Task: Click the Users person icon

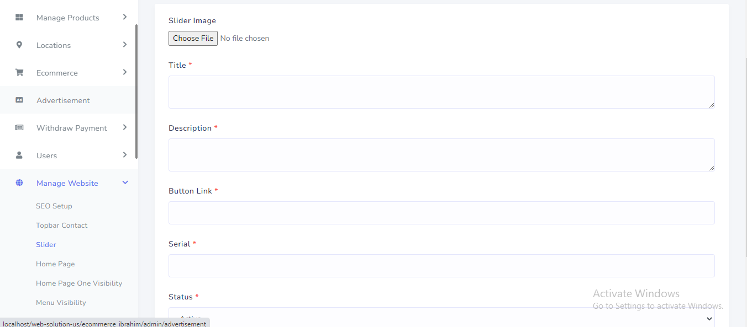Action: [19, 156]
